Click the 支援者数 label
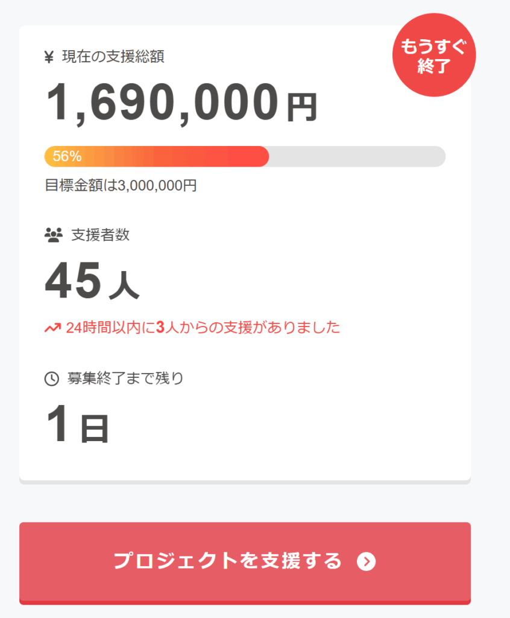Screen dimensions: 510x618 101,235
